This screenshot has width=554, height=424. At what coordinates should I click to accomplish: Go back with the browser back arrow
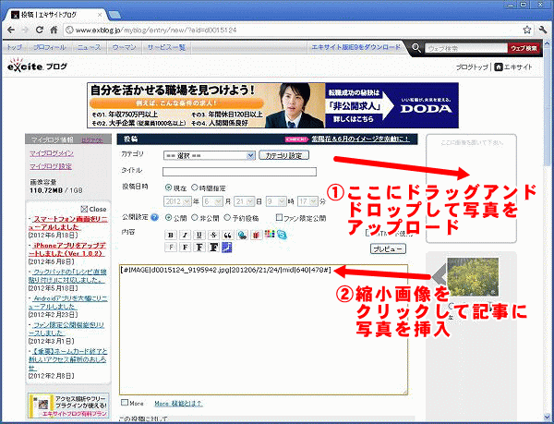click(x=11, y=30)
